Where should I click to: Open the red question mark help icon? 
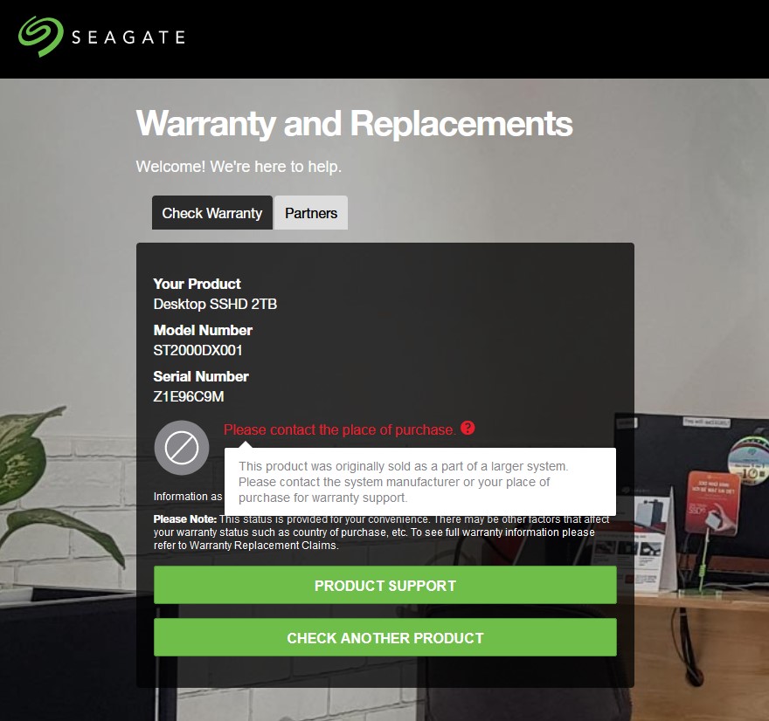468,428
